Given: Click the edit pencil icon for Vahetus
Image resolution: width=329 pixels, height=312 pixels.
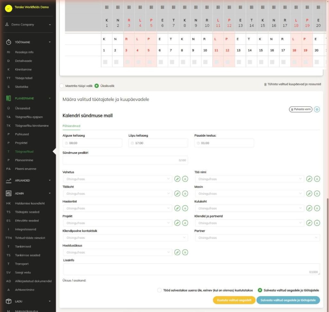Looking at the screenshot, I should pos(177,179).
